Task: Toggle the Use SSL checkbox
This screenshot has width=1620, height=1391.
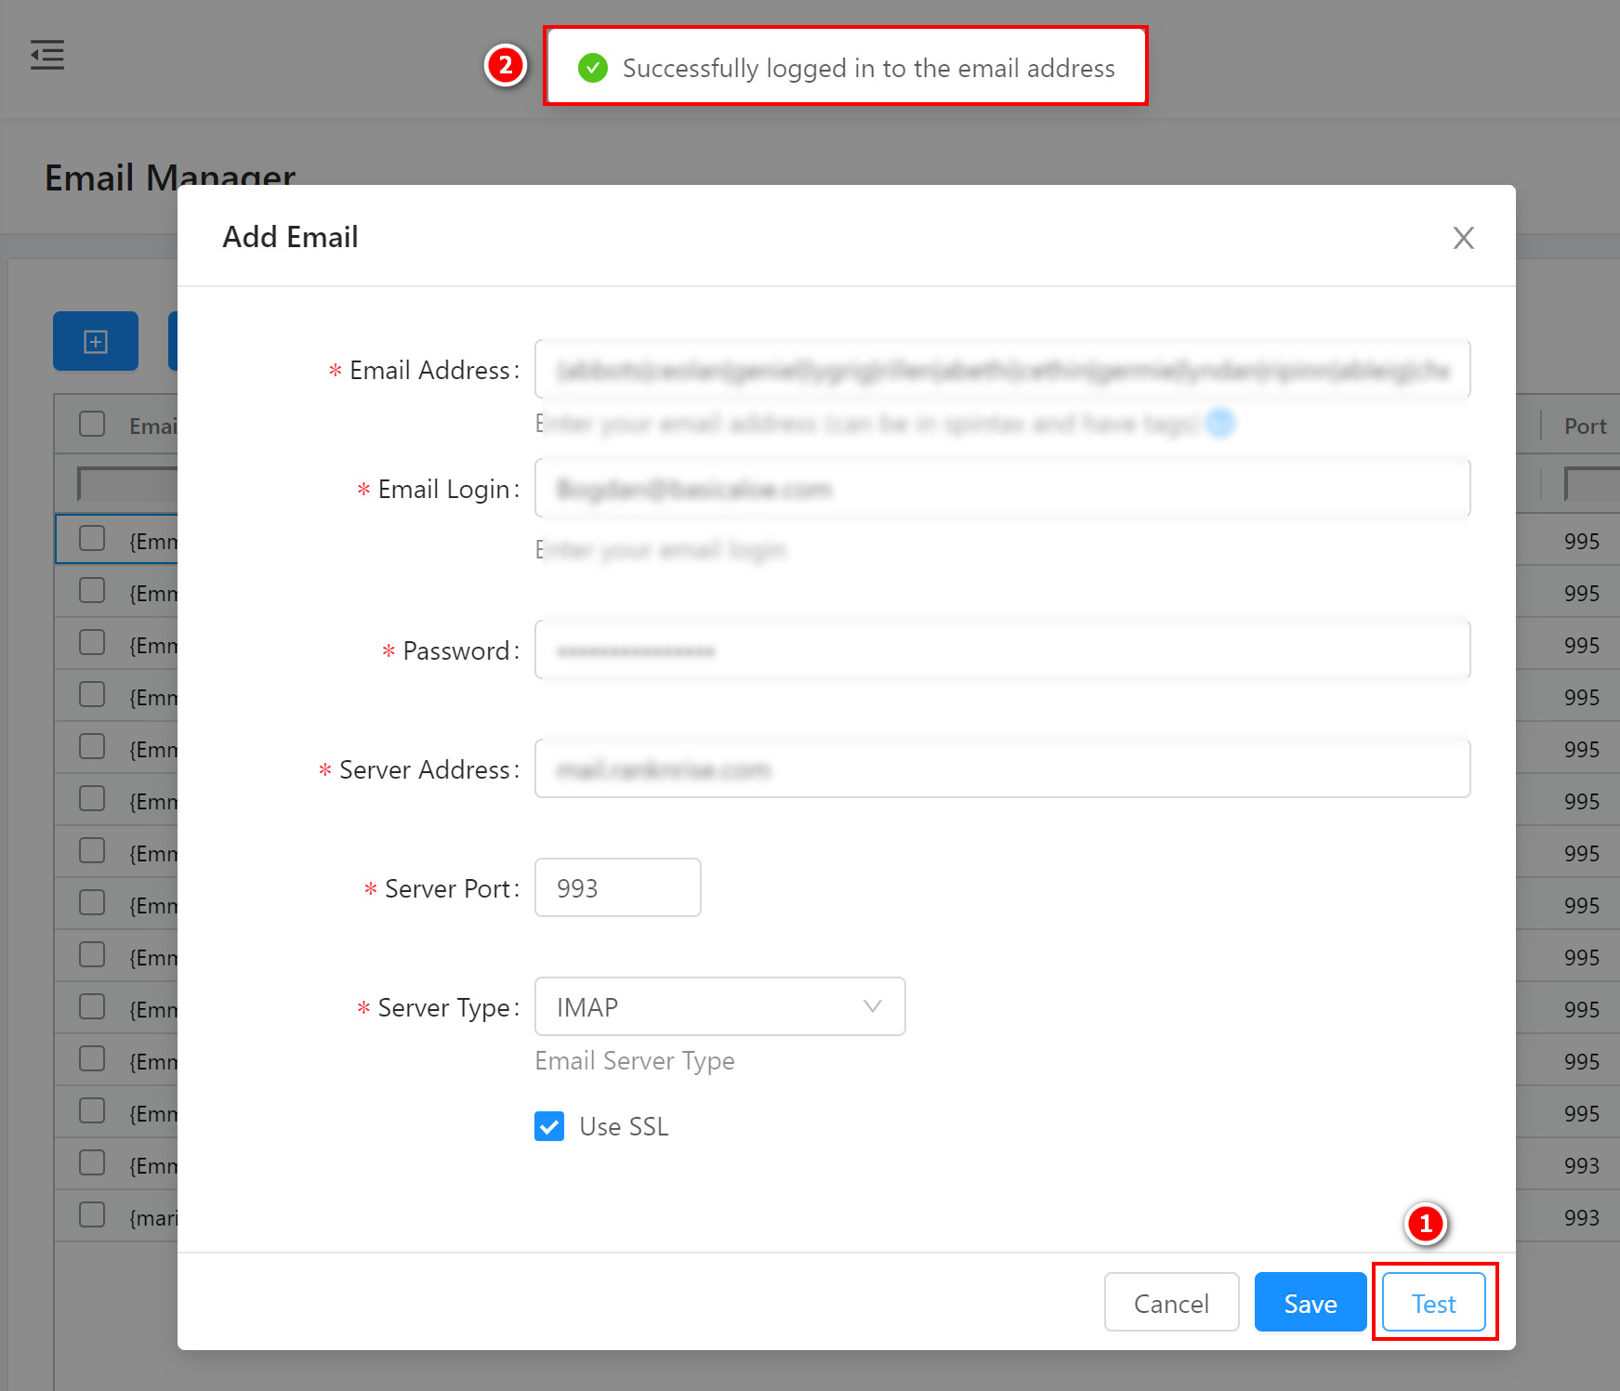Action: click(x=549, y=1126)
